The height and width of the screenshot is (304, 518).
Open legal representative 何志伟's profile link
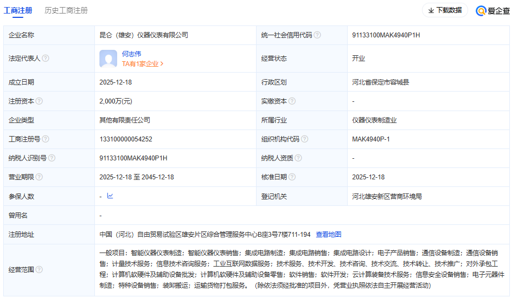pyautogui.click(x=131, y=54)
